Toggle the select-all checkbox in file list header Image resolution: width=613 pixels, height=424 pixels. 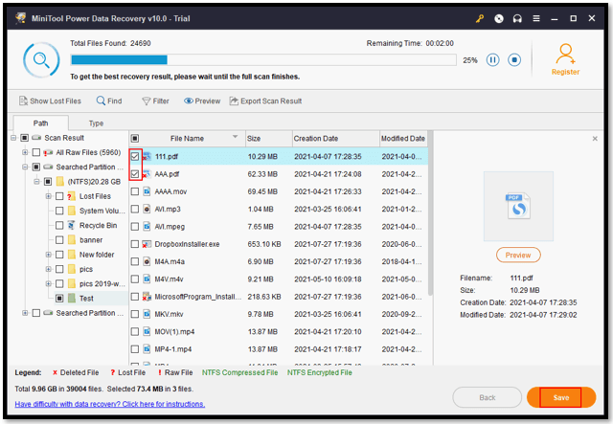pyautogui.click(x=134, y=139)
